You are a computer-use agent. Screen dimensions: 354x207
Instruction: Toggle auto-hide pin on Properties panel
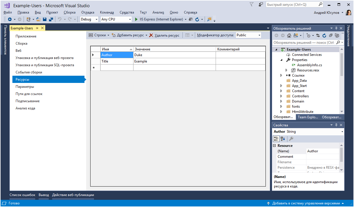click(336, 125)
